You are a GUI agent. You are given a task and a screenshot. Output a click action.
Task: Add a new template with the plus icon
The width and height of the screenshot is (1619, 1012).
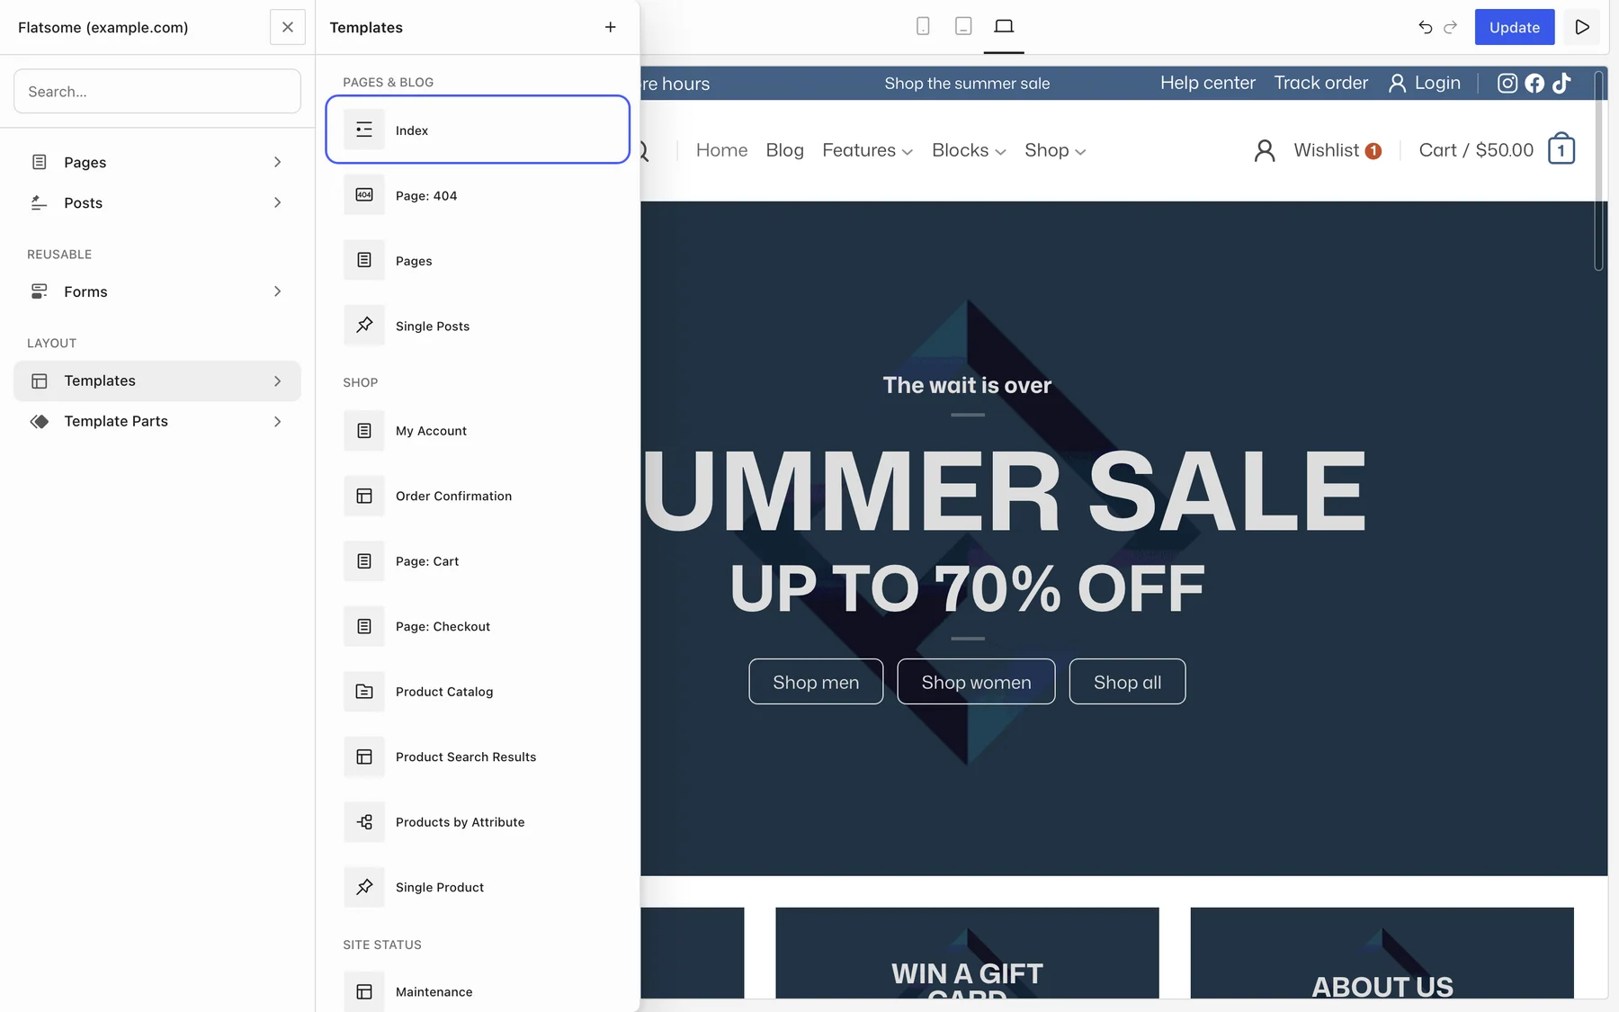tap(611, 27)
